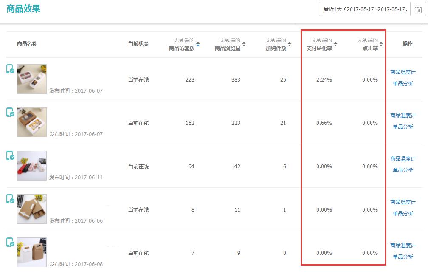Open 商品温度计 for the third product
428x274 pixels.
tap(403, 159)
